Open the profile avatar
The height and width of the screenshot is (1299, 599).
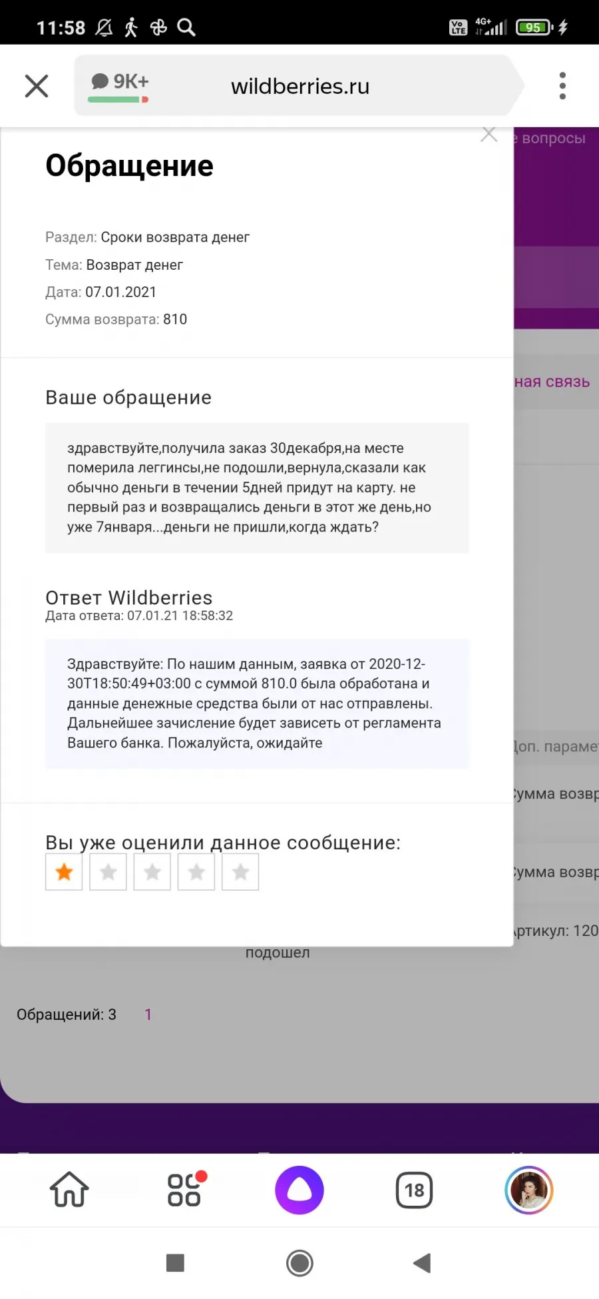click(x=529, y=1190)
